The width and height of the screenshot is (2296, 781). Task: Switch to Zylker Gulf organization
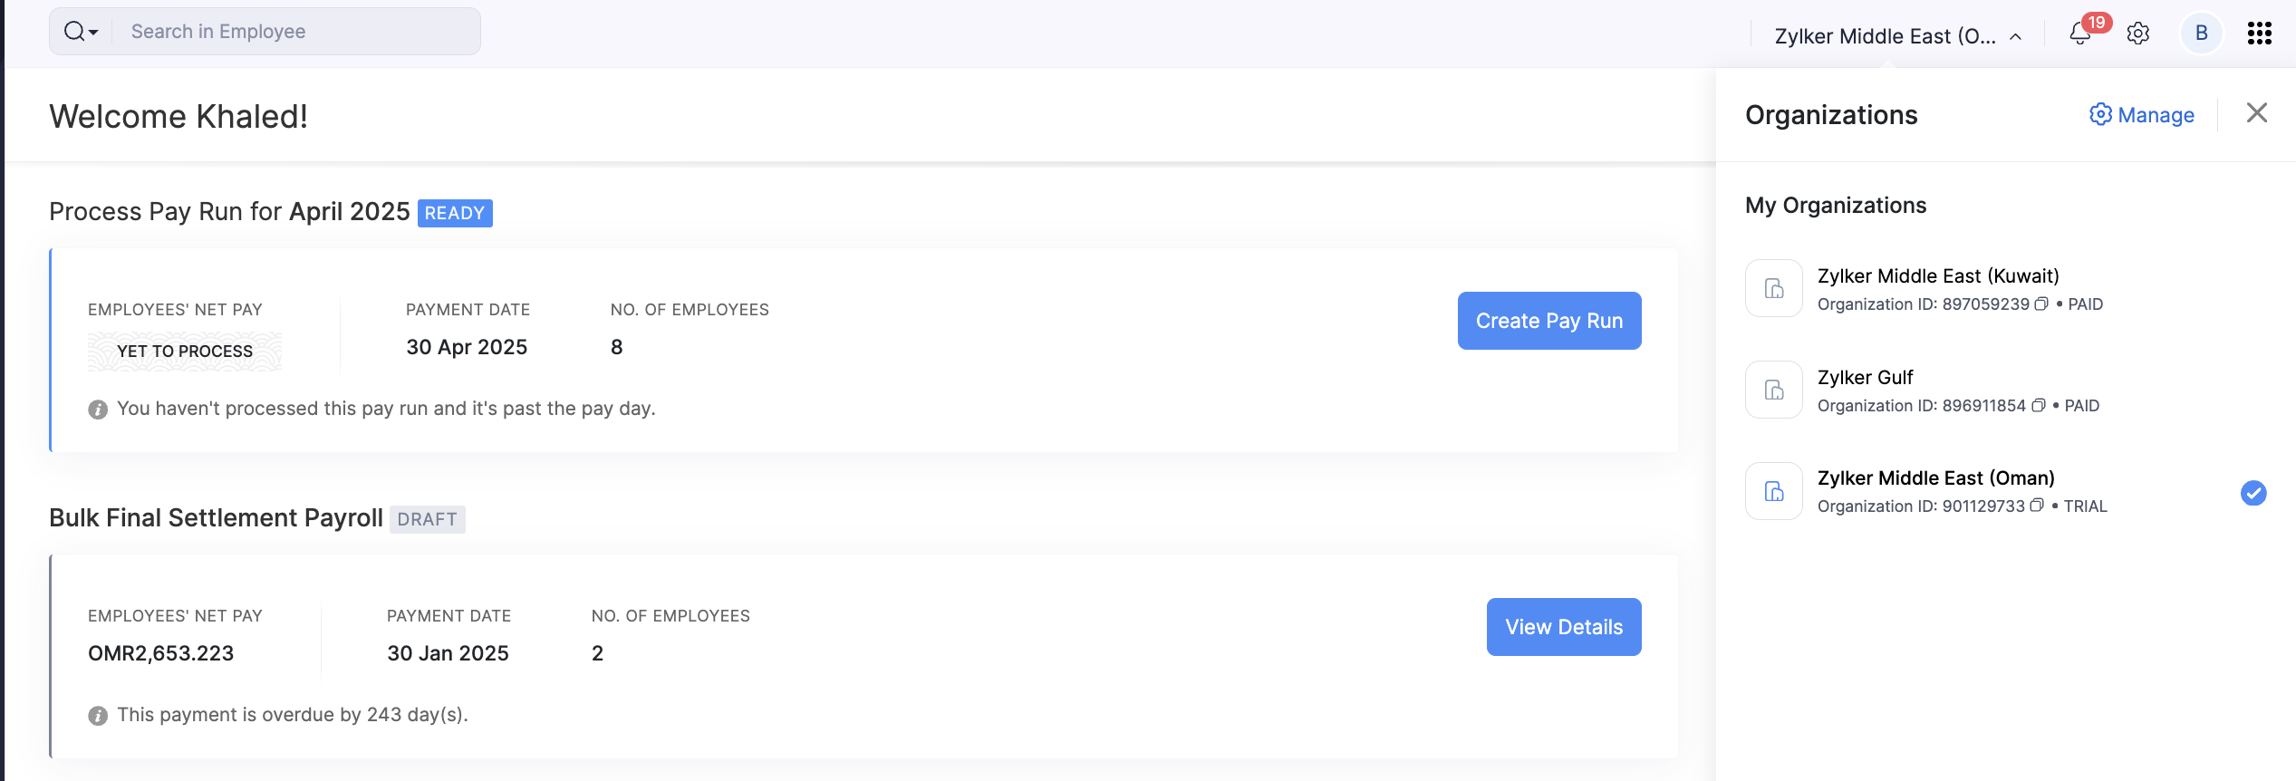(1866, 378)
